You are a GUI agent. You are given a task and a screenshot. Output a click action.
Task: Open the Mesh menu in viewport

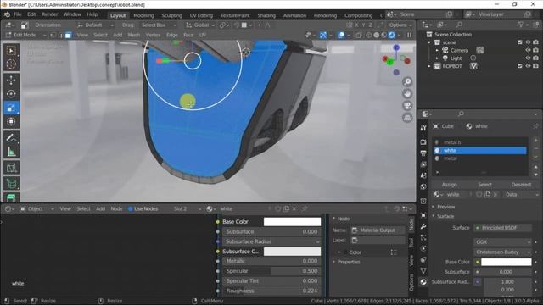(134, 35)
